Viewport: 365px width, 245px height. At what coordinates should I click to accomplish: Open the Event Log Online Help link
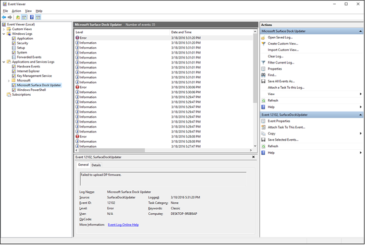pyautogui.click(x=123, y=225)
